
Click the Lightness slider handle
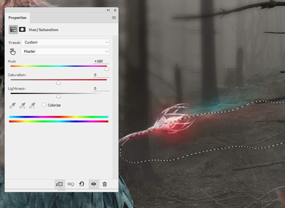[x=59, y=96]
